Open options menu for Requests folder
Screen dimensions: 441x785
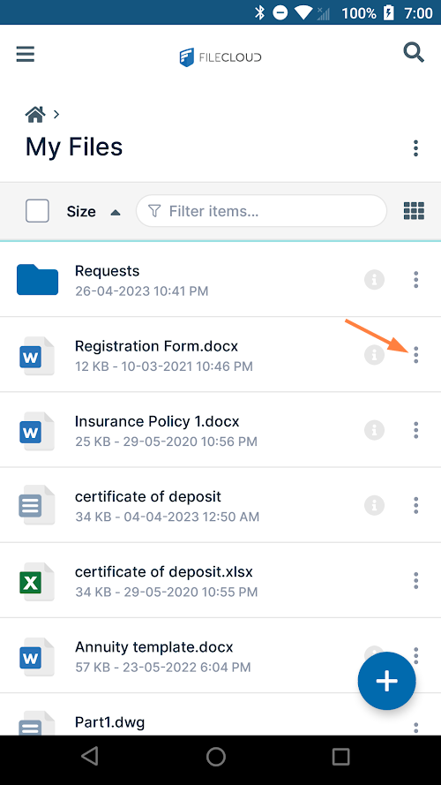click(415, 279)
